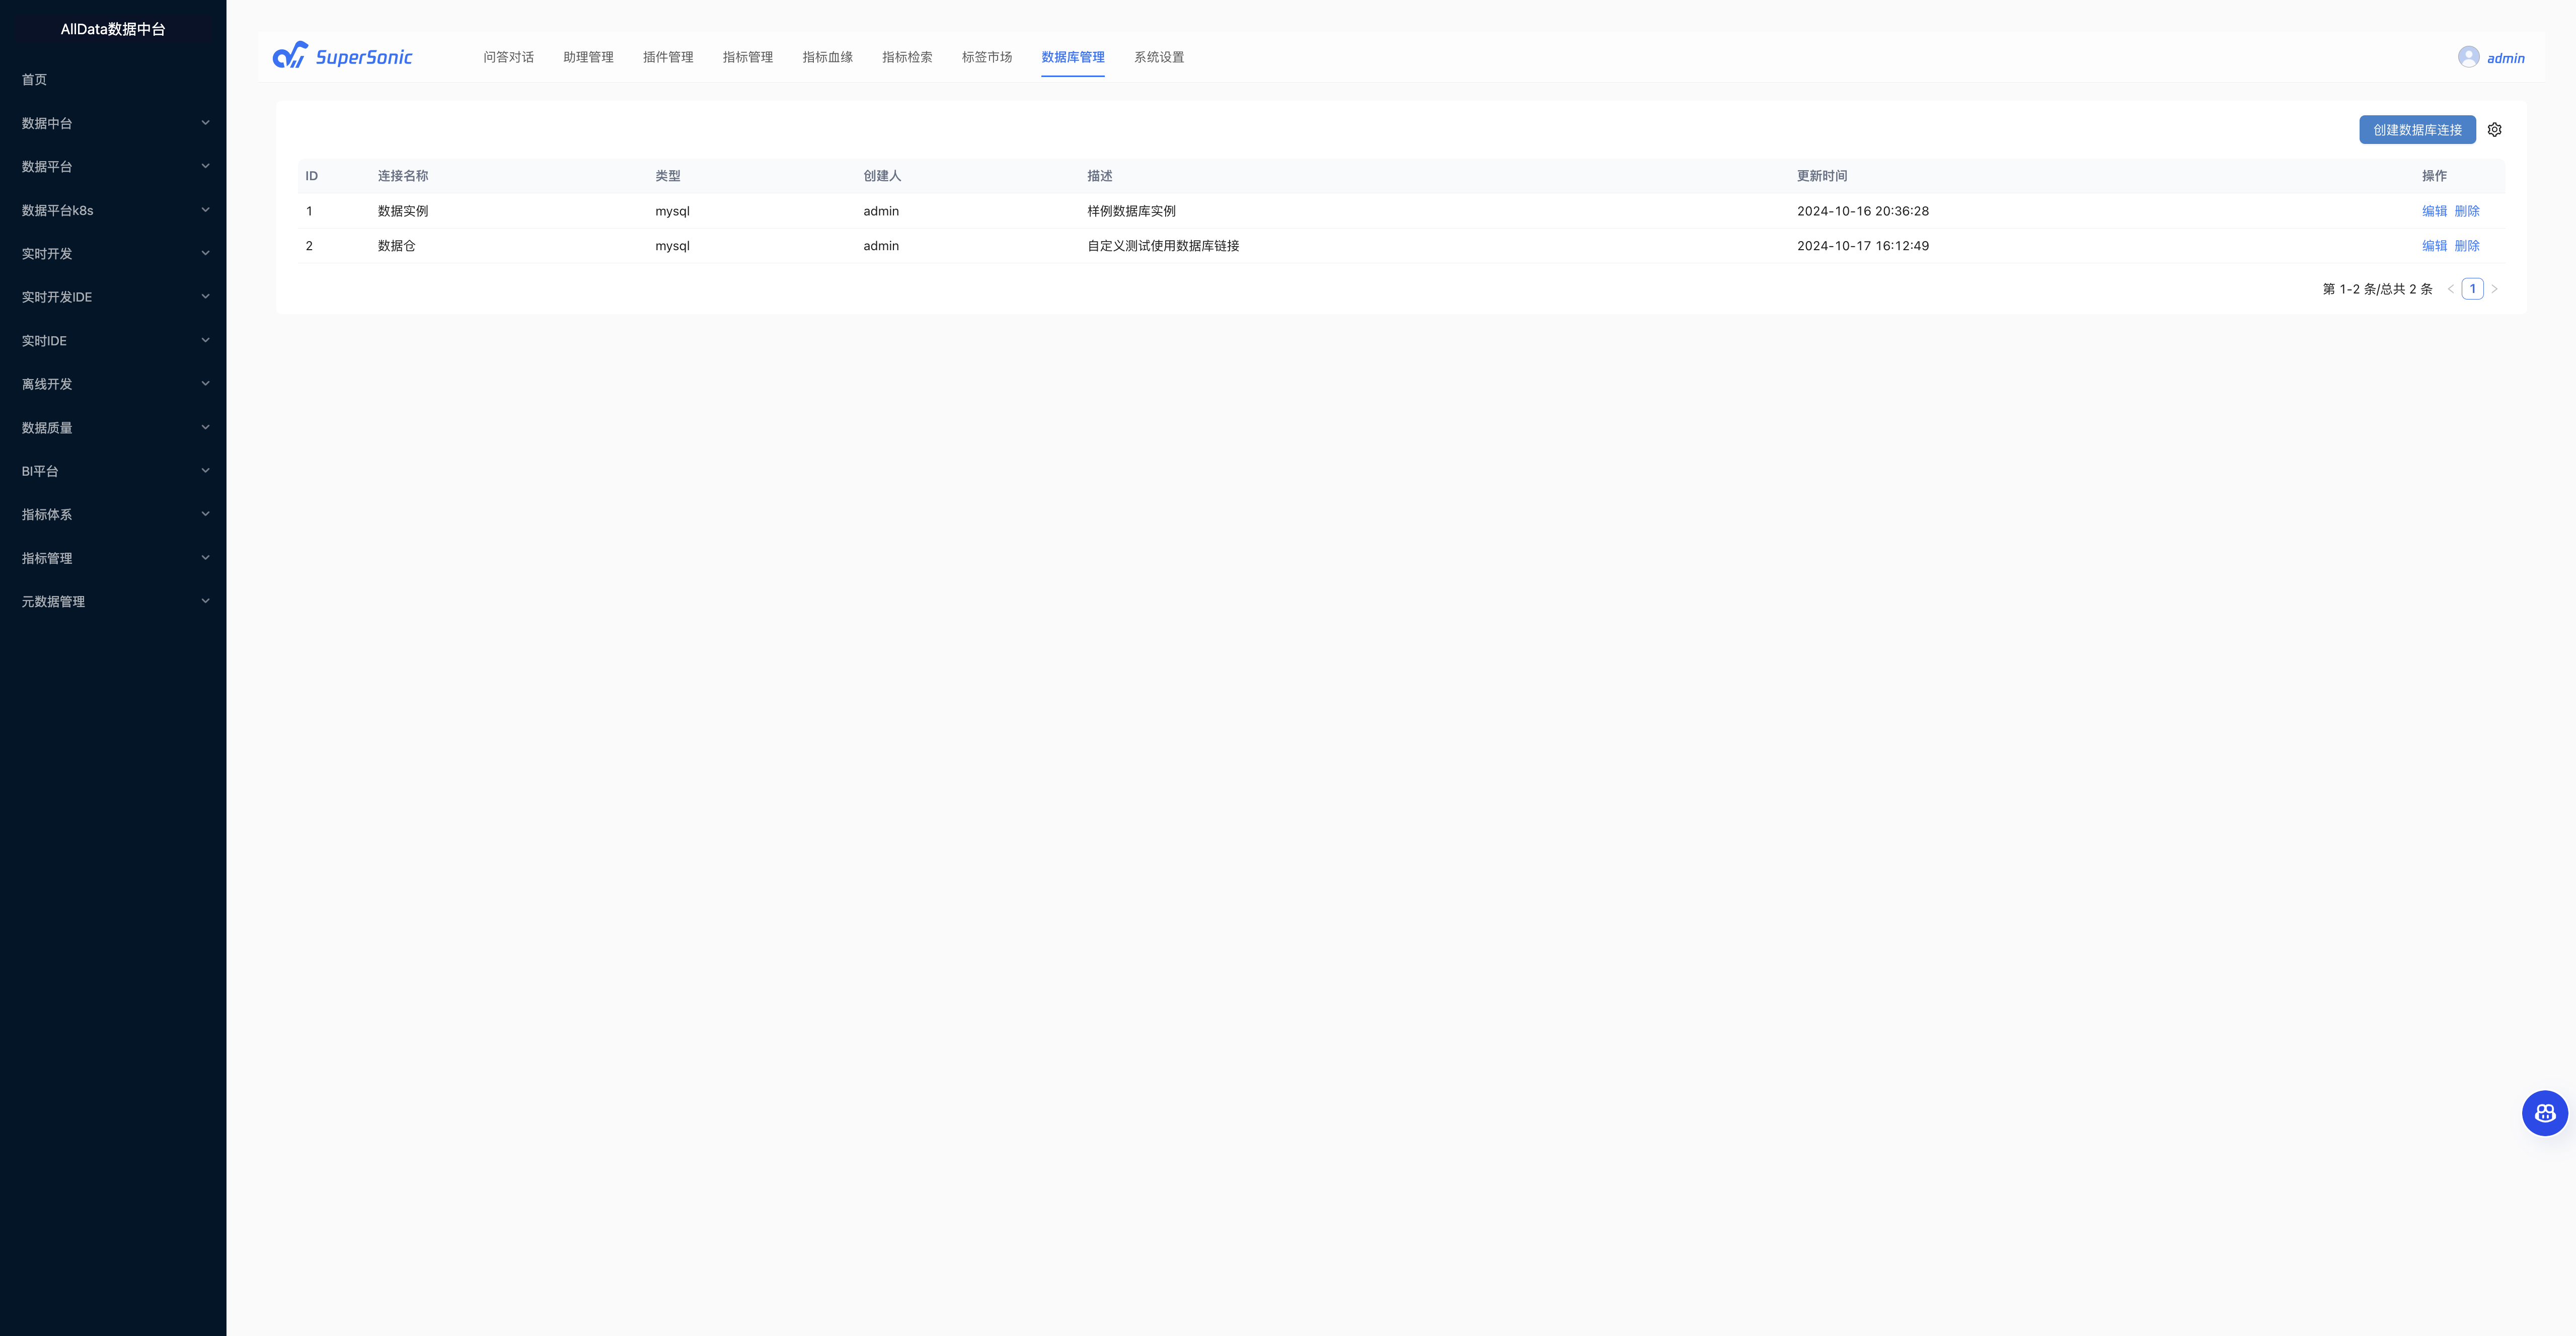Edit the 数据仓 connection
The width and height of the screenshot is (2576, 1336).
2434,246
